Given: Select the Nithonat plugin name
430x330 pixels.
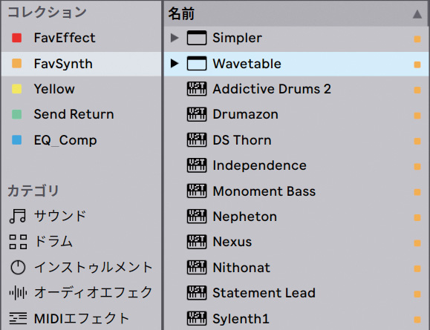Looking at the screenshot, I should coord(241,267).
